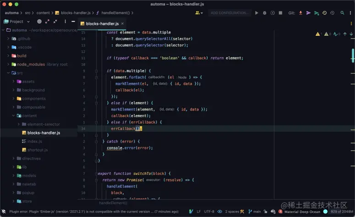Viewport: 355px width, 217px height.
Task: Go to previous highlighted error arrow
Action: pyautogui.click(x=345, y=34)
